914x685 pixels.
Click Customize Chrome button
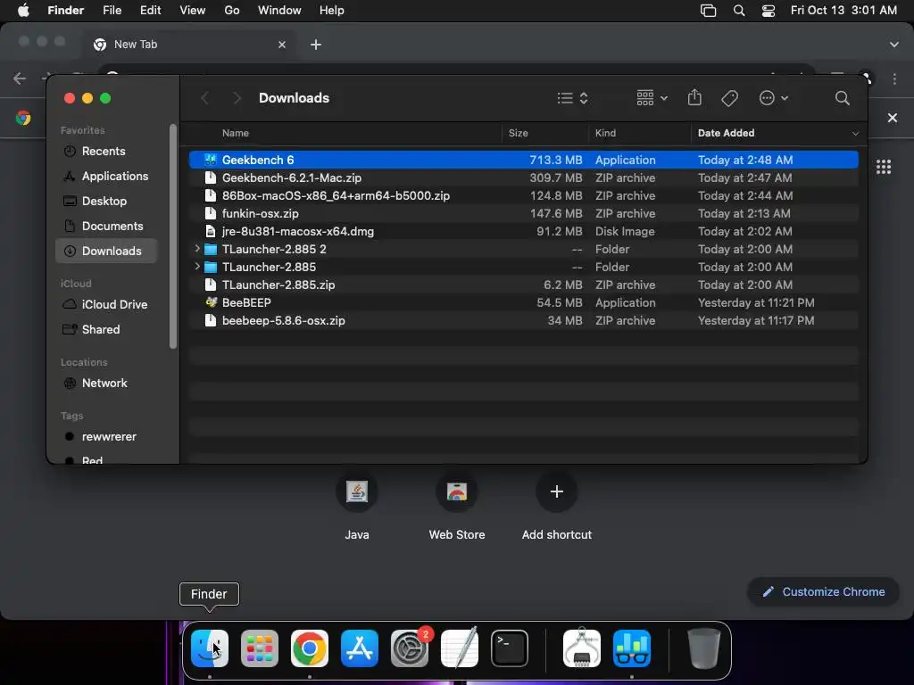pyautogui.click(x=823, y=592)
